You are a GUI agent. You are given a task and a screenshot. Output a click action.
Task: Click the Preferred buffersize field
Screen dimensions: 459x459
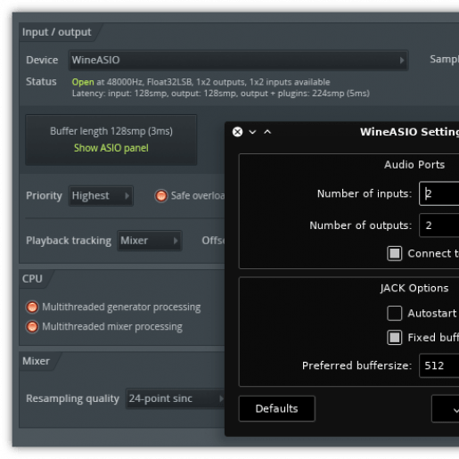(439, 365)
